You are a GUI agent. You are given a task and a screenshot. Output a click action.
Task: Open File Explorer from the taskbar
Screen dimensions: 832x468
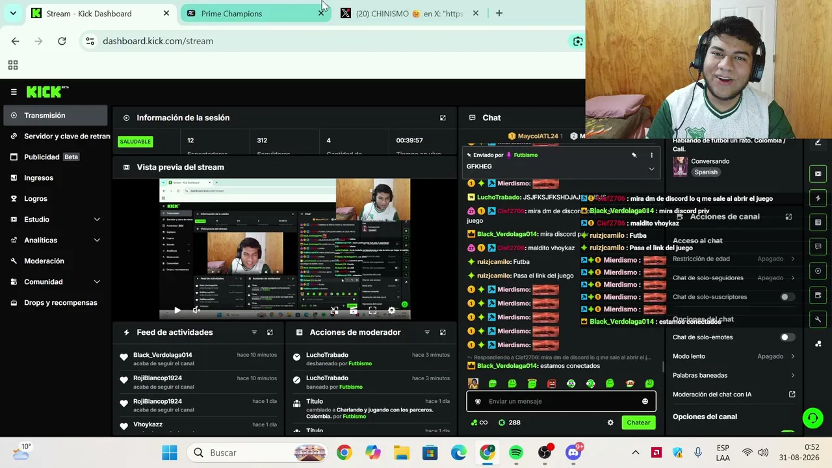point(402,452)
